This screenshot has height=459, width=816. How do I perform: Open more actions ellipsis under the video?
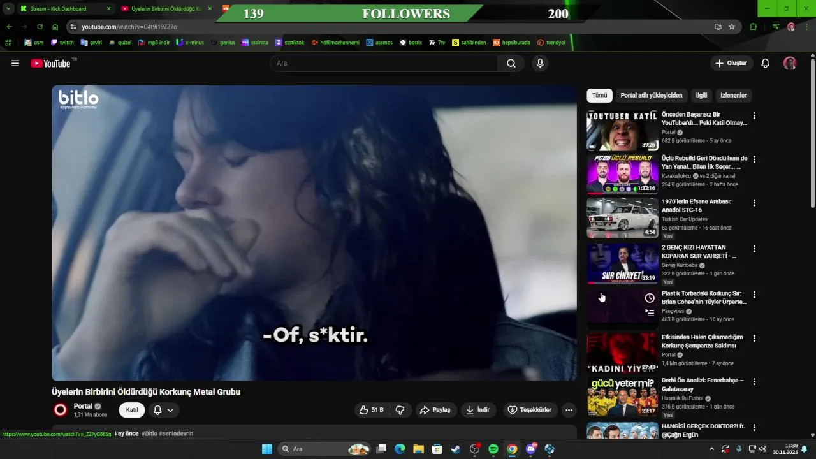click(569, 410)
